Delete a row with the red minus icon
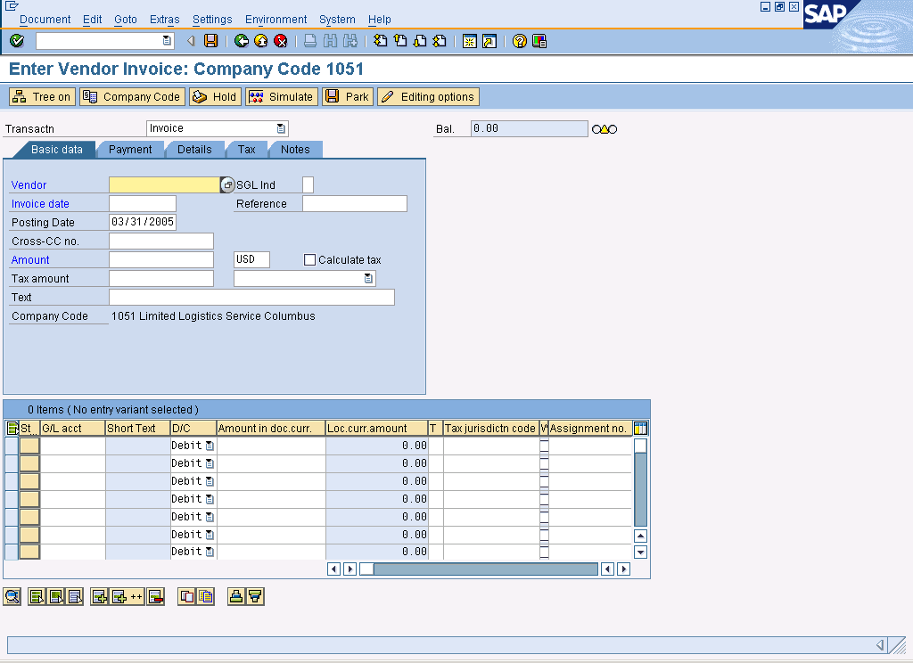The height and width of the screenshot is (663, 913). tap(155, 597)
